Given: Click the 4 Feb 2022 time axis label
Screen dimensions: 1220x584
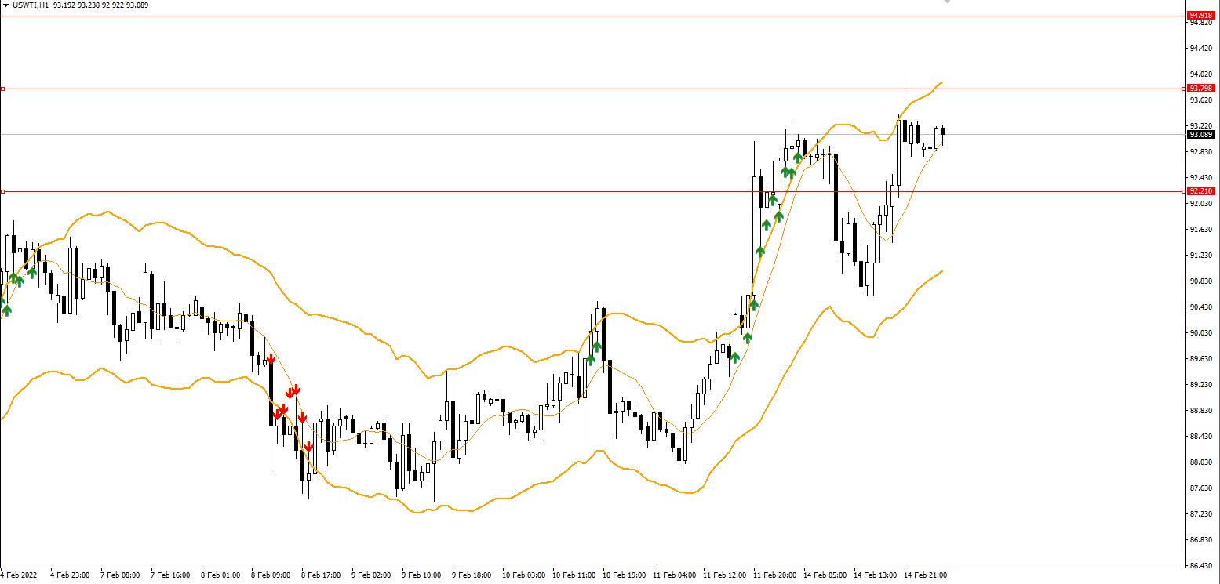Looking at the screenshot, I should (x=19, y=575).
